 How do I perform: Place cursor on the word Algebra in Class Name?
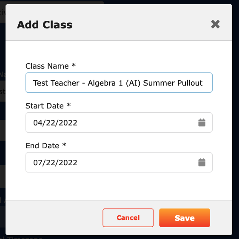pyautogui.click(x=102, y=83)
